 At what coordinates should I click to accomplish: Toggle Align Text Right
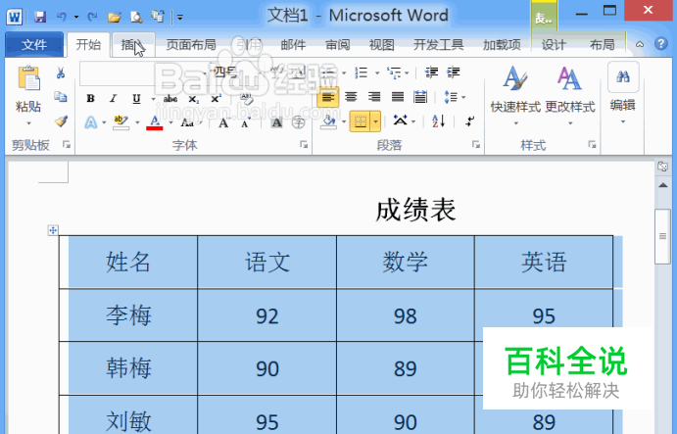[374, 97]
